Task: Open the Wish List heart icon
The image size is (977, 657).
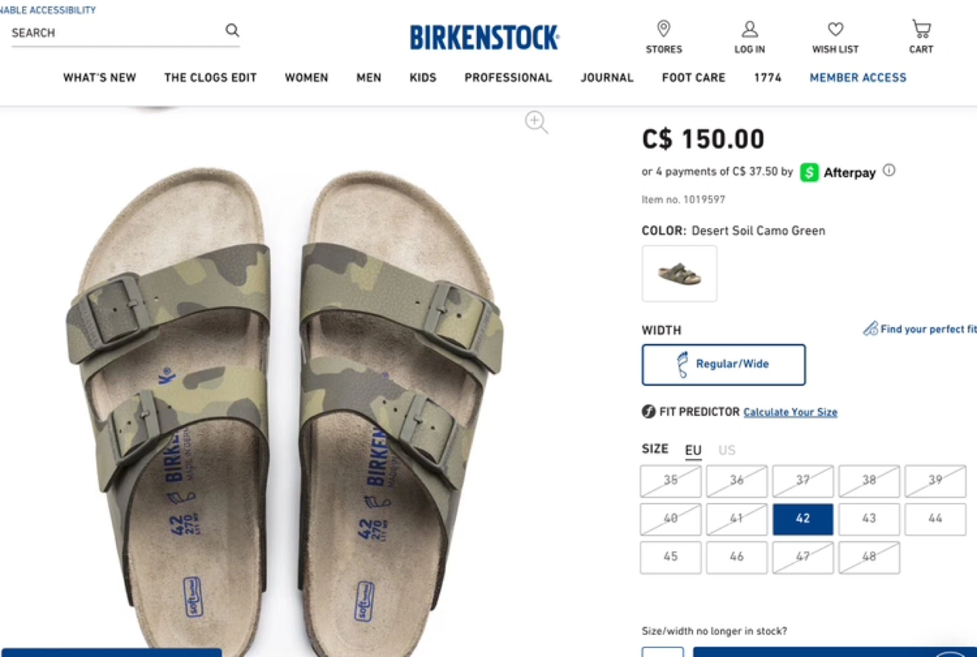Action: [835, 29]
